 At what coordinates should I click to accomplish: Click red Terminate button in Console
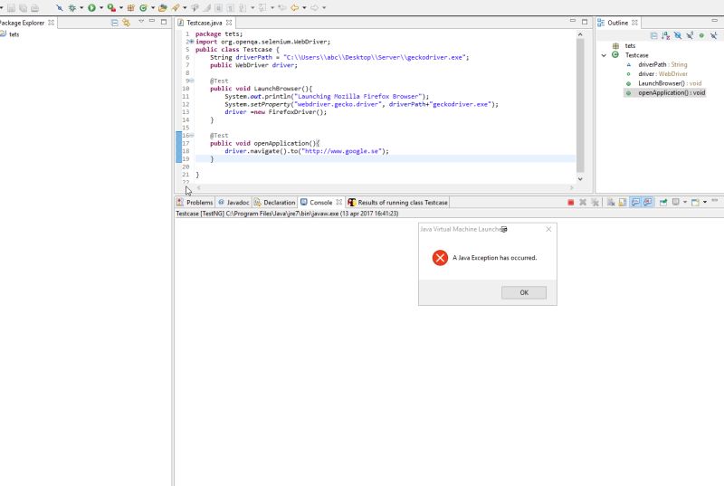click(x=571, y=202)
